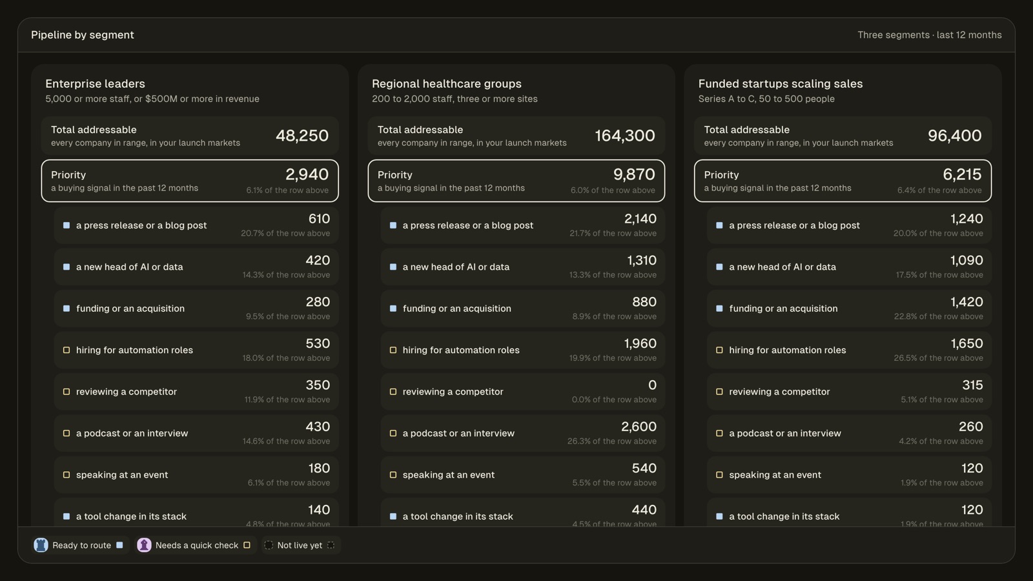Click value 2,140 in Healthcare press release row

(x=640, y=219)
